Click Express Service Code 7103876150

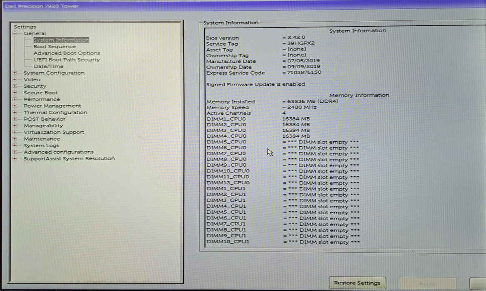[x=304, y=72]
